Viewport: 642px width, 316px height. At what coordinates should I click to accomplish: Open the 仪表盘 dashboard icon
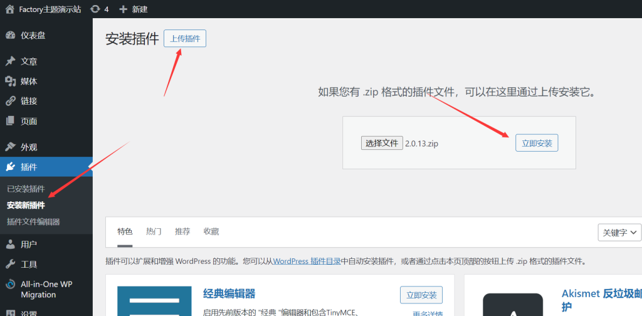(x=10, y=35)
